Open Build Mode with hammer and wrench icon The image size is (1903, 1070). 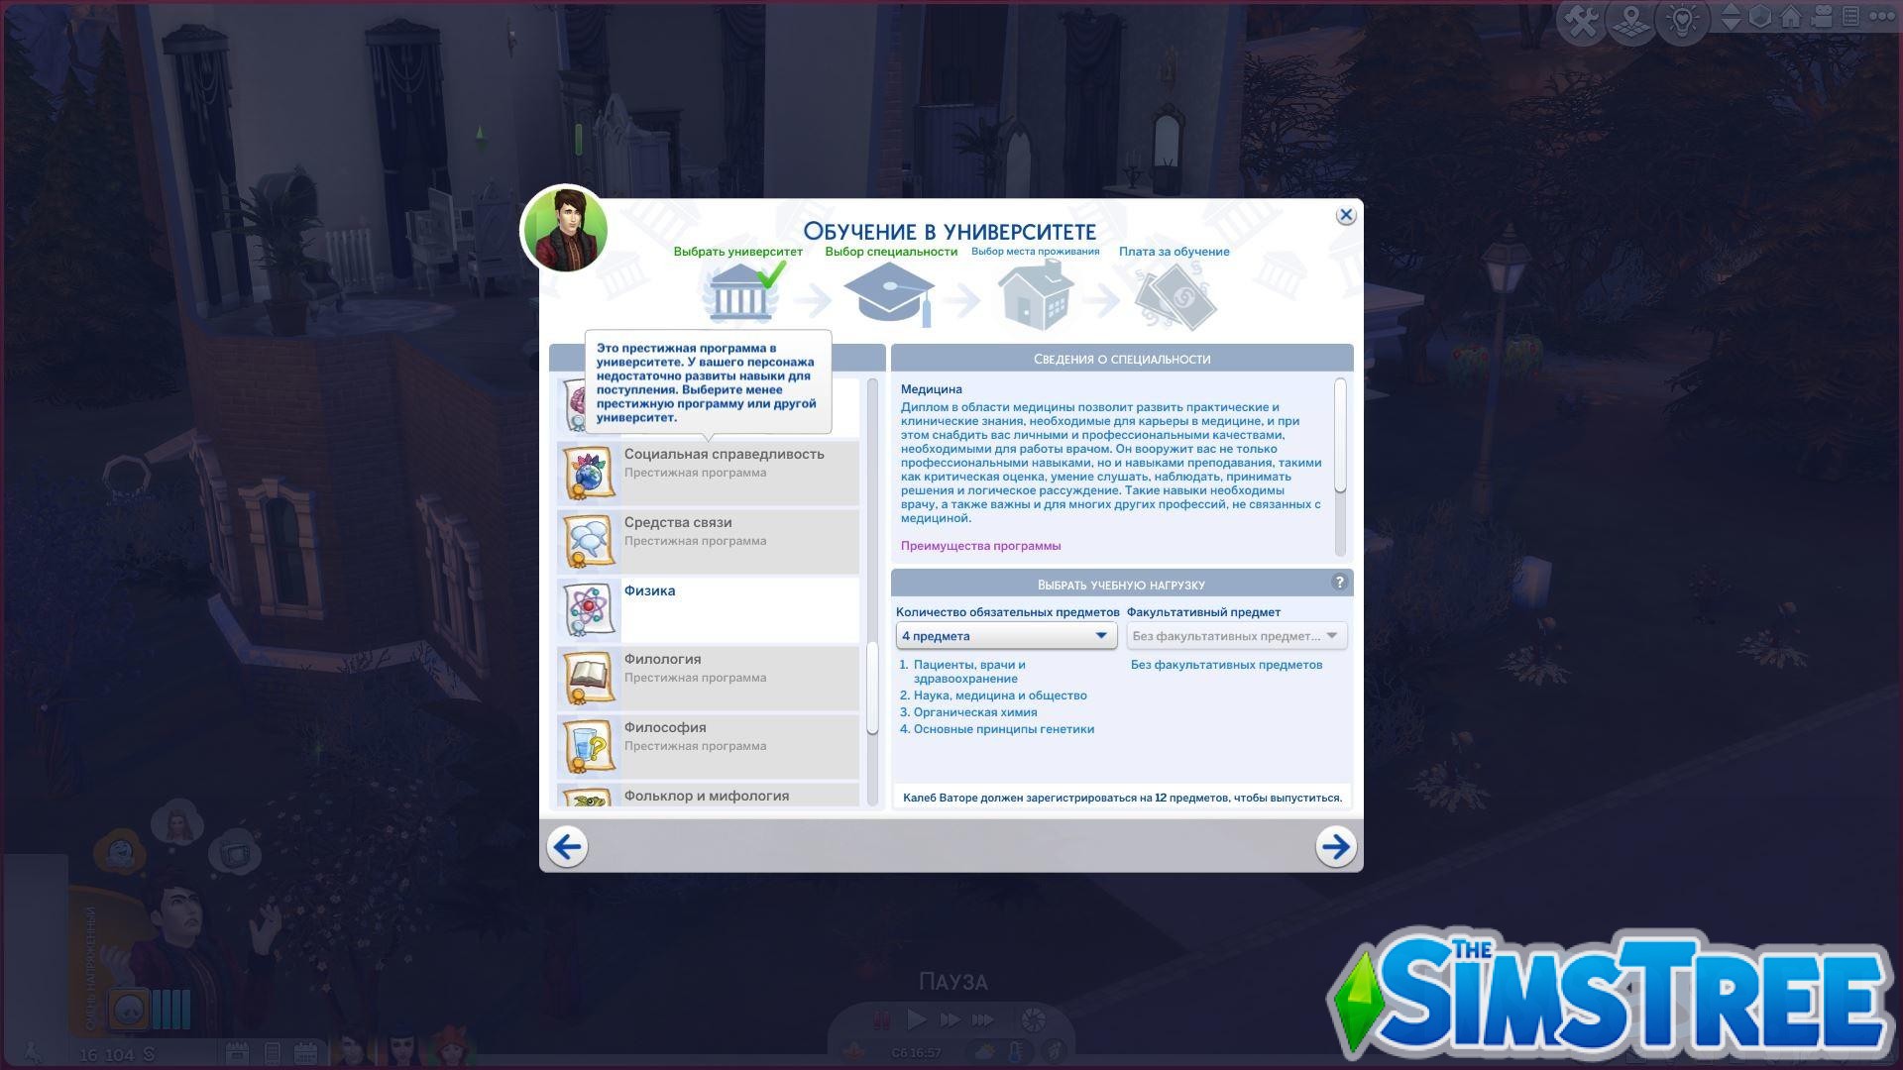click(1582, 20)
